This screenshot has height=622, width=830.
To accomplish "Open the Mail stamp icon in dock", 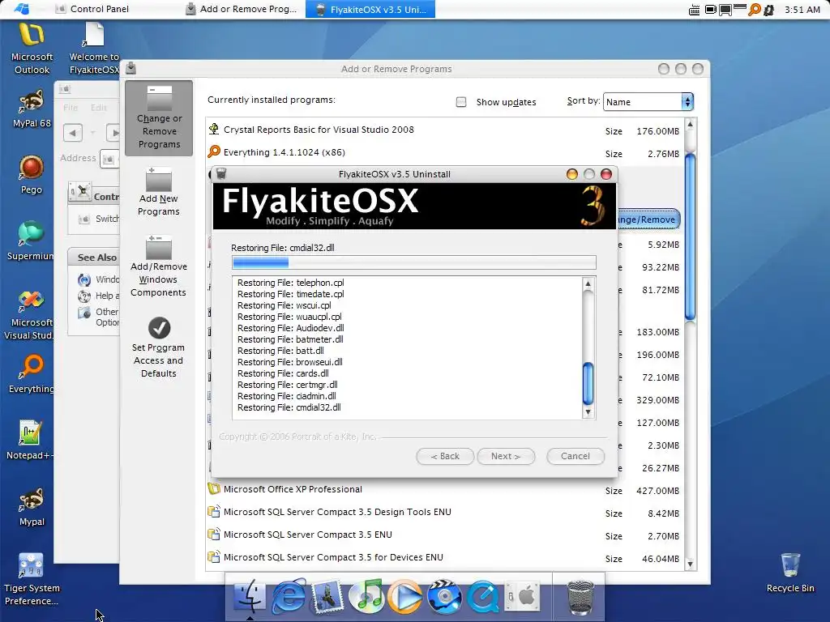I will [327, 596].
